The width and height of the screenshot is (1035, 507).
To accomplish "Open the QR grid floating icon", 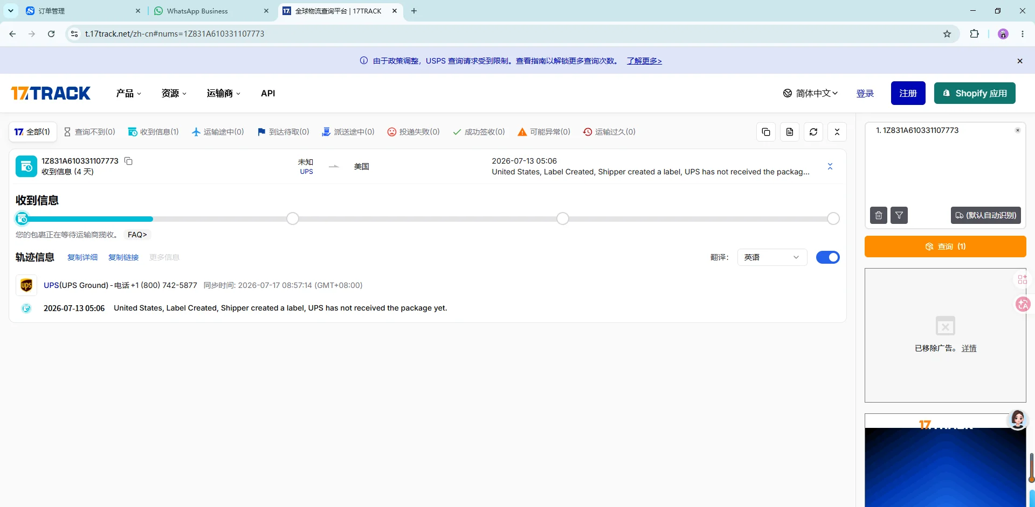I will pyautogui.click(x=1022, y=279).
